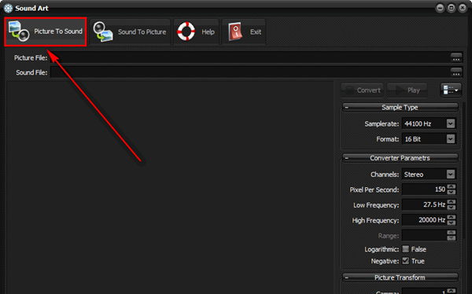Select the Picture To Sound mode
Viewport: 472px width, 294px height.
point(46,31)
